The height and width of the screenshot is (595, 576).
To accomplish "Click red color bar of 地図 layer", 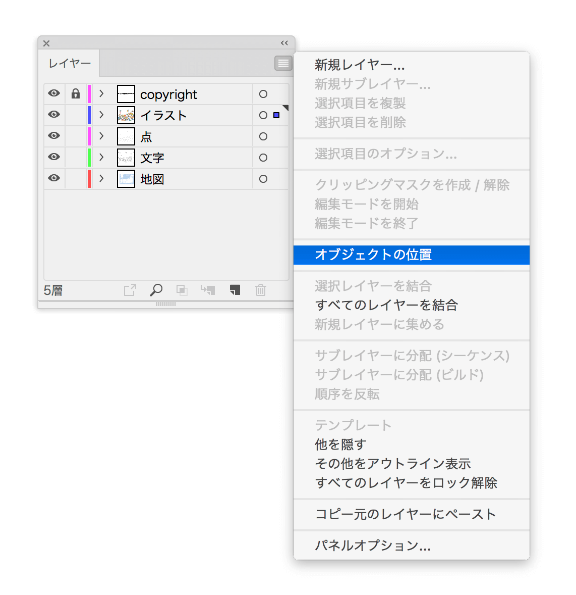I will [89, 179].
